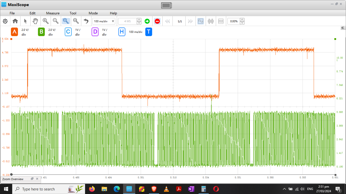The height and width of the screenshot is (194, 346).
Task: Click the 5/5 frame counter
Action: point(180,21)
